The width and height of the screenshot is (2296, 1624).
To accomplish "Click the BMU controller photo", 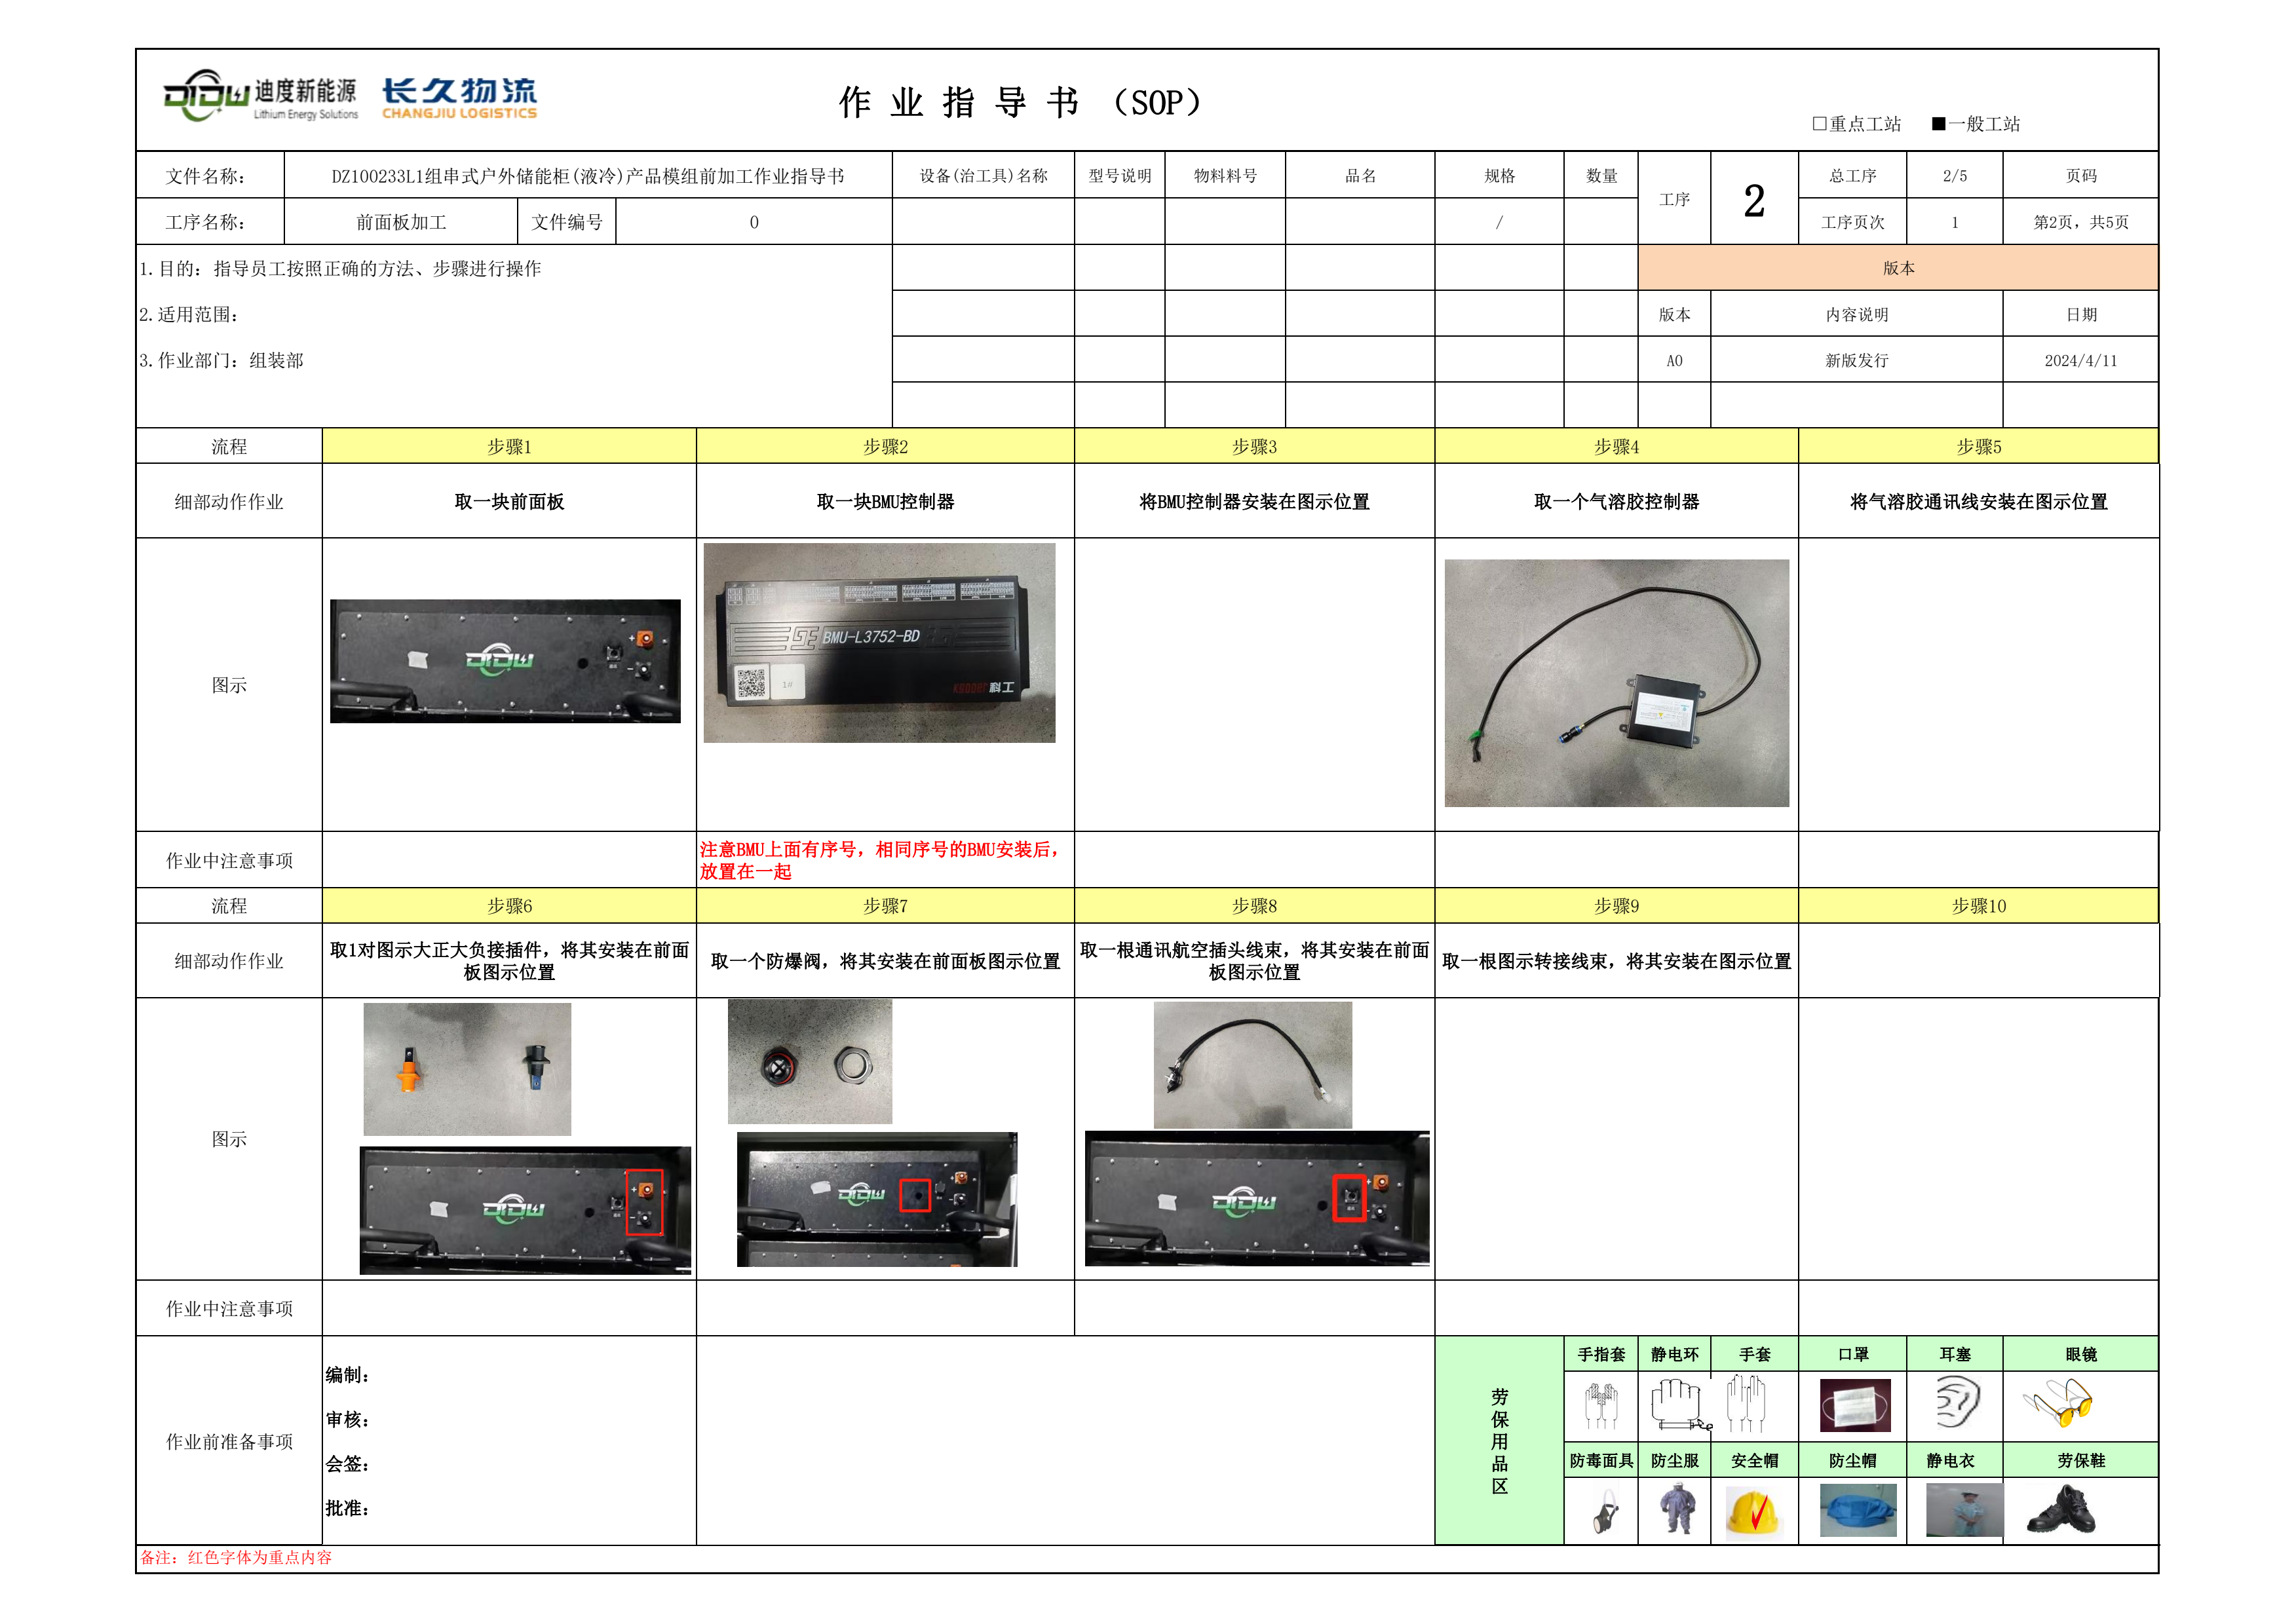I will point(879,643).
